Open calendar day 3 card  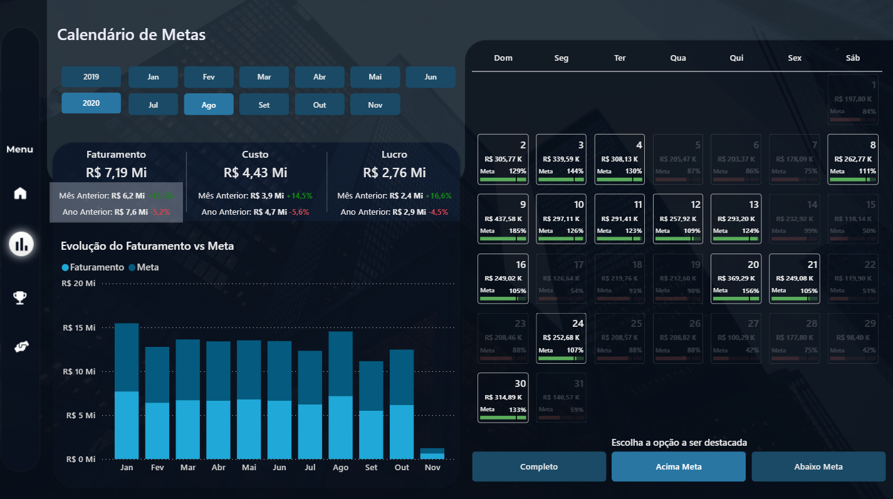561,159
